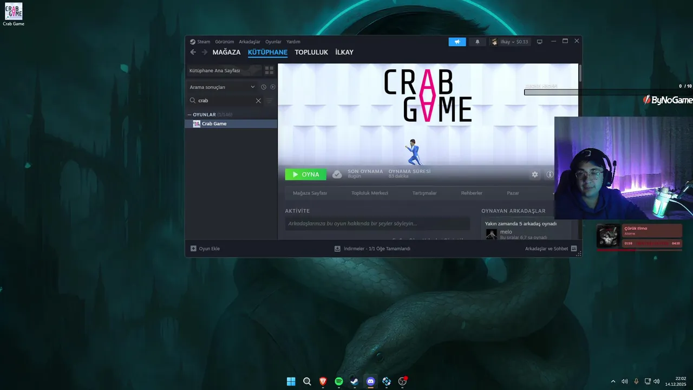Open the İLKAY profile tab
693x390 pixels.
pyautogui.click(x=344, y=53)
